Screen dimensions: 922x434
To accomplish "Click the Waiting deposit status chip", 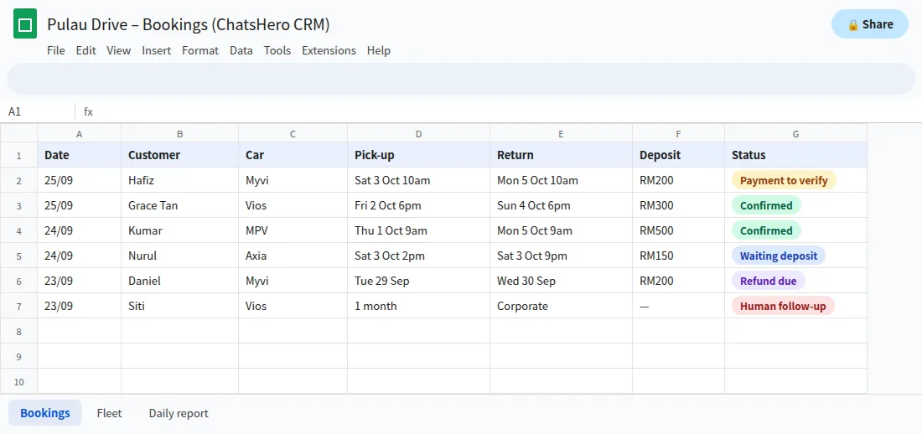I will click(779, 256).
